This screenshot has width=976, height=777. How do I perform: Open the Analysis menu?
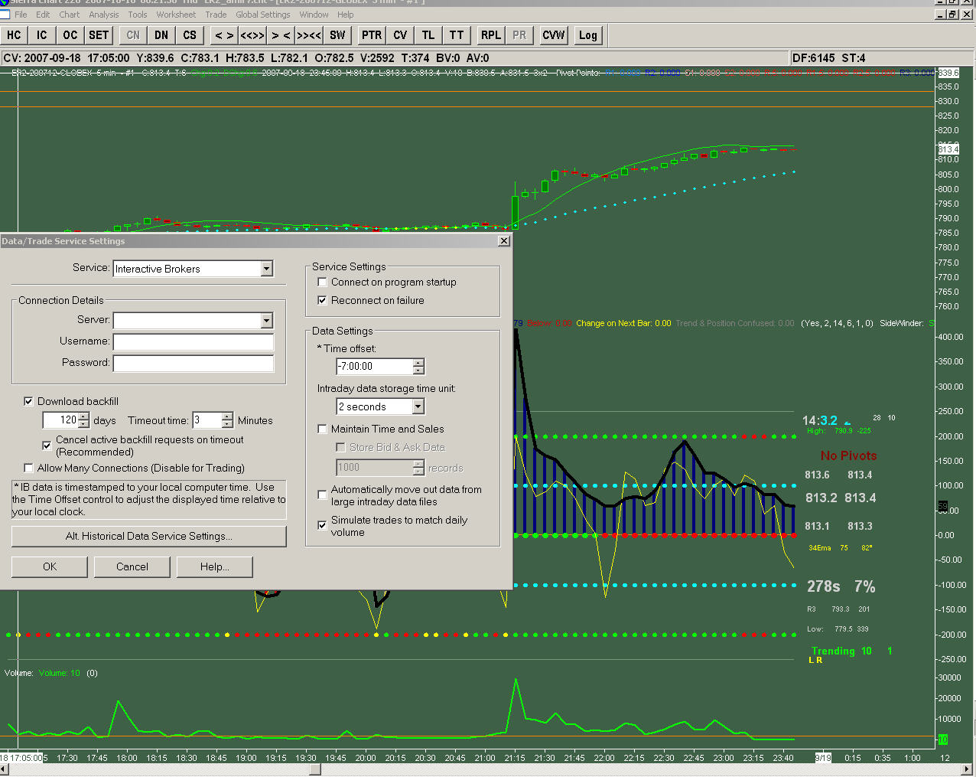click(103, 15)
